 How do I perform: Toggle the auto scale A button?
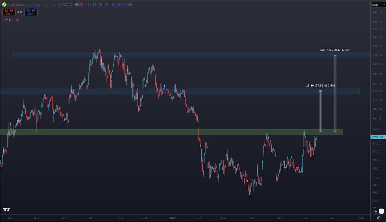tap(375, 211)
